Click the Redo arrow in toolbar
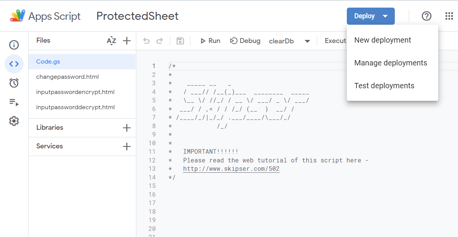 [x=160, y=41]
